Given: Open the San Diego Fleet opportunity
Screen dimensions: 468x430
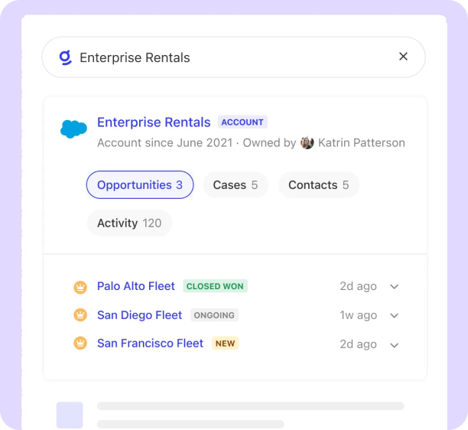Looking at the screenshot, I should (x=139, y=315).
